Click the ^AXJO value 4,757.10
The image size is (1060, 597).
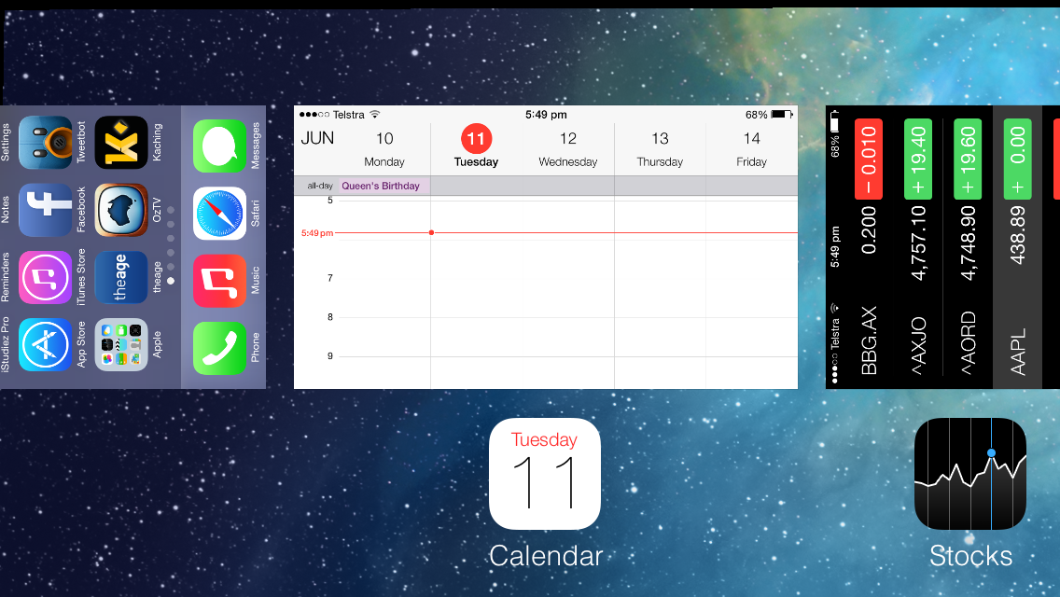click(x=918, y=243)
